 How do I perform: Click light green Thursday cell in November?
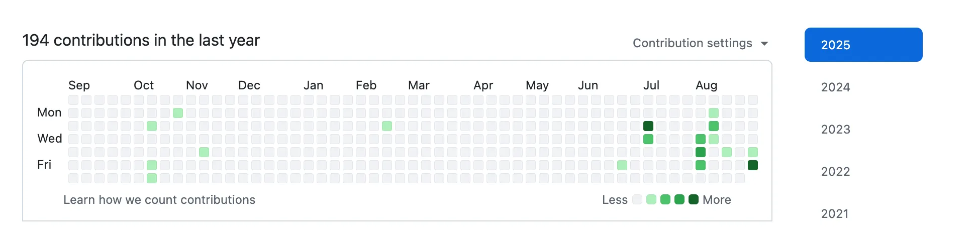(x=204, y=152)
